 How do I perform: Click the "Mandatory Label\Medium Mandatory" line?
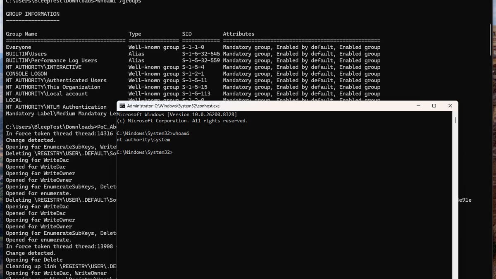click(x=61, y=113)
